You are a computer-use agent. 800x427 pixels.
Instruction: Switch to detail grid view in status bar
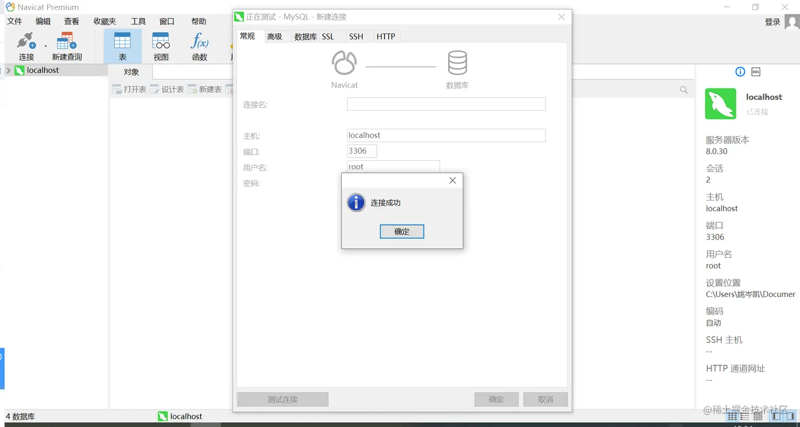coord(758,416)
